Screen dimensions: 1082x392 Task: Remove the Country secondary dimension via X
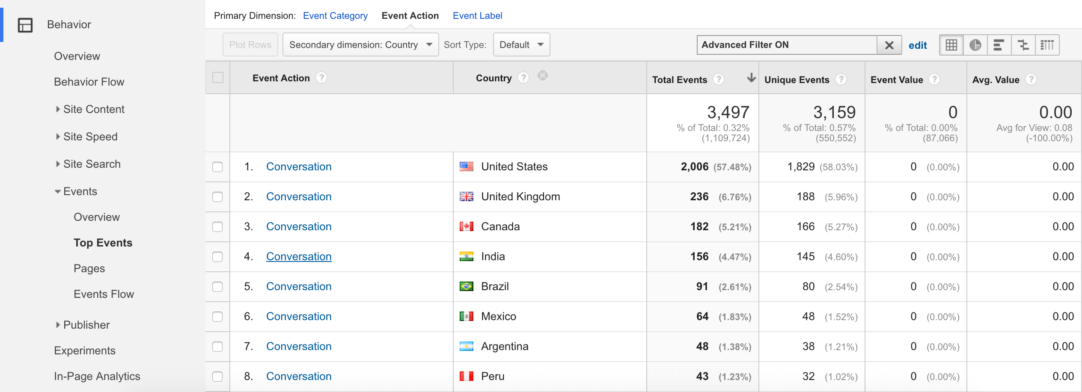coord(542,76)
